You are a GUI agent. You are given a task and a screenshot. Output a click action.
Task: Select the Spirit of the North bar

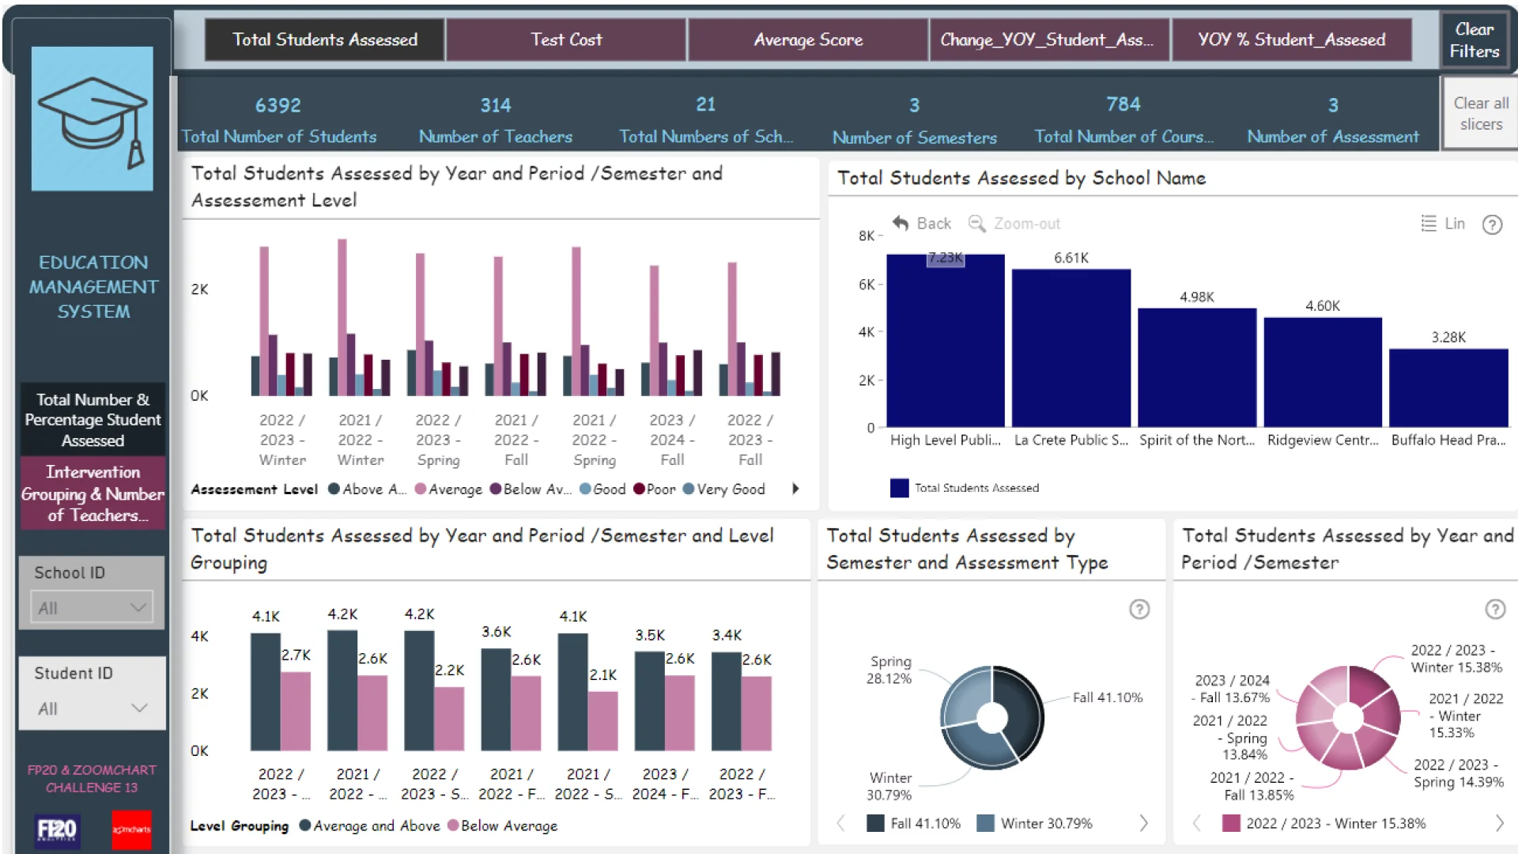pos(1197,368)
